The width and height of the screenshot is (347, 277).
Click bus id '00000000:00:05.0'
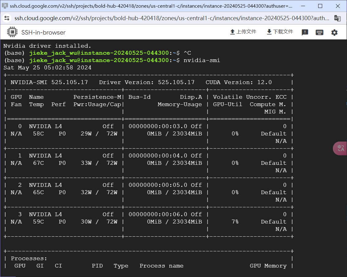point(158,185)
